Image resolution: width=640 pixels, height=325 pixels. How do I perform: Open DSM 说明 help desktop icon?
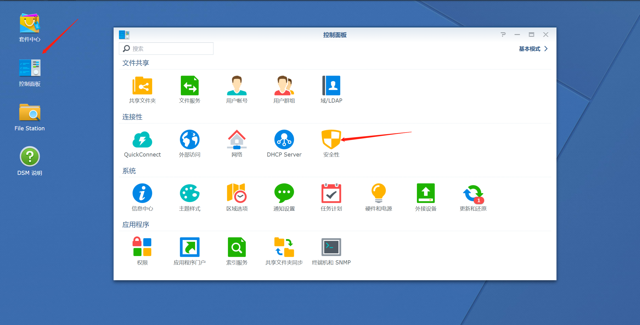pos(30,157)
